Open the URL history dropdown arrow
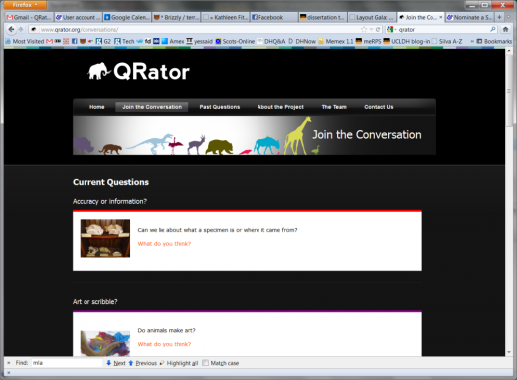Viewport: 517px width, 380px height. pos(371,30)
